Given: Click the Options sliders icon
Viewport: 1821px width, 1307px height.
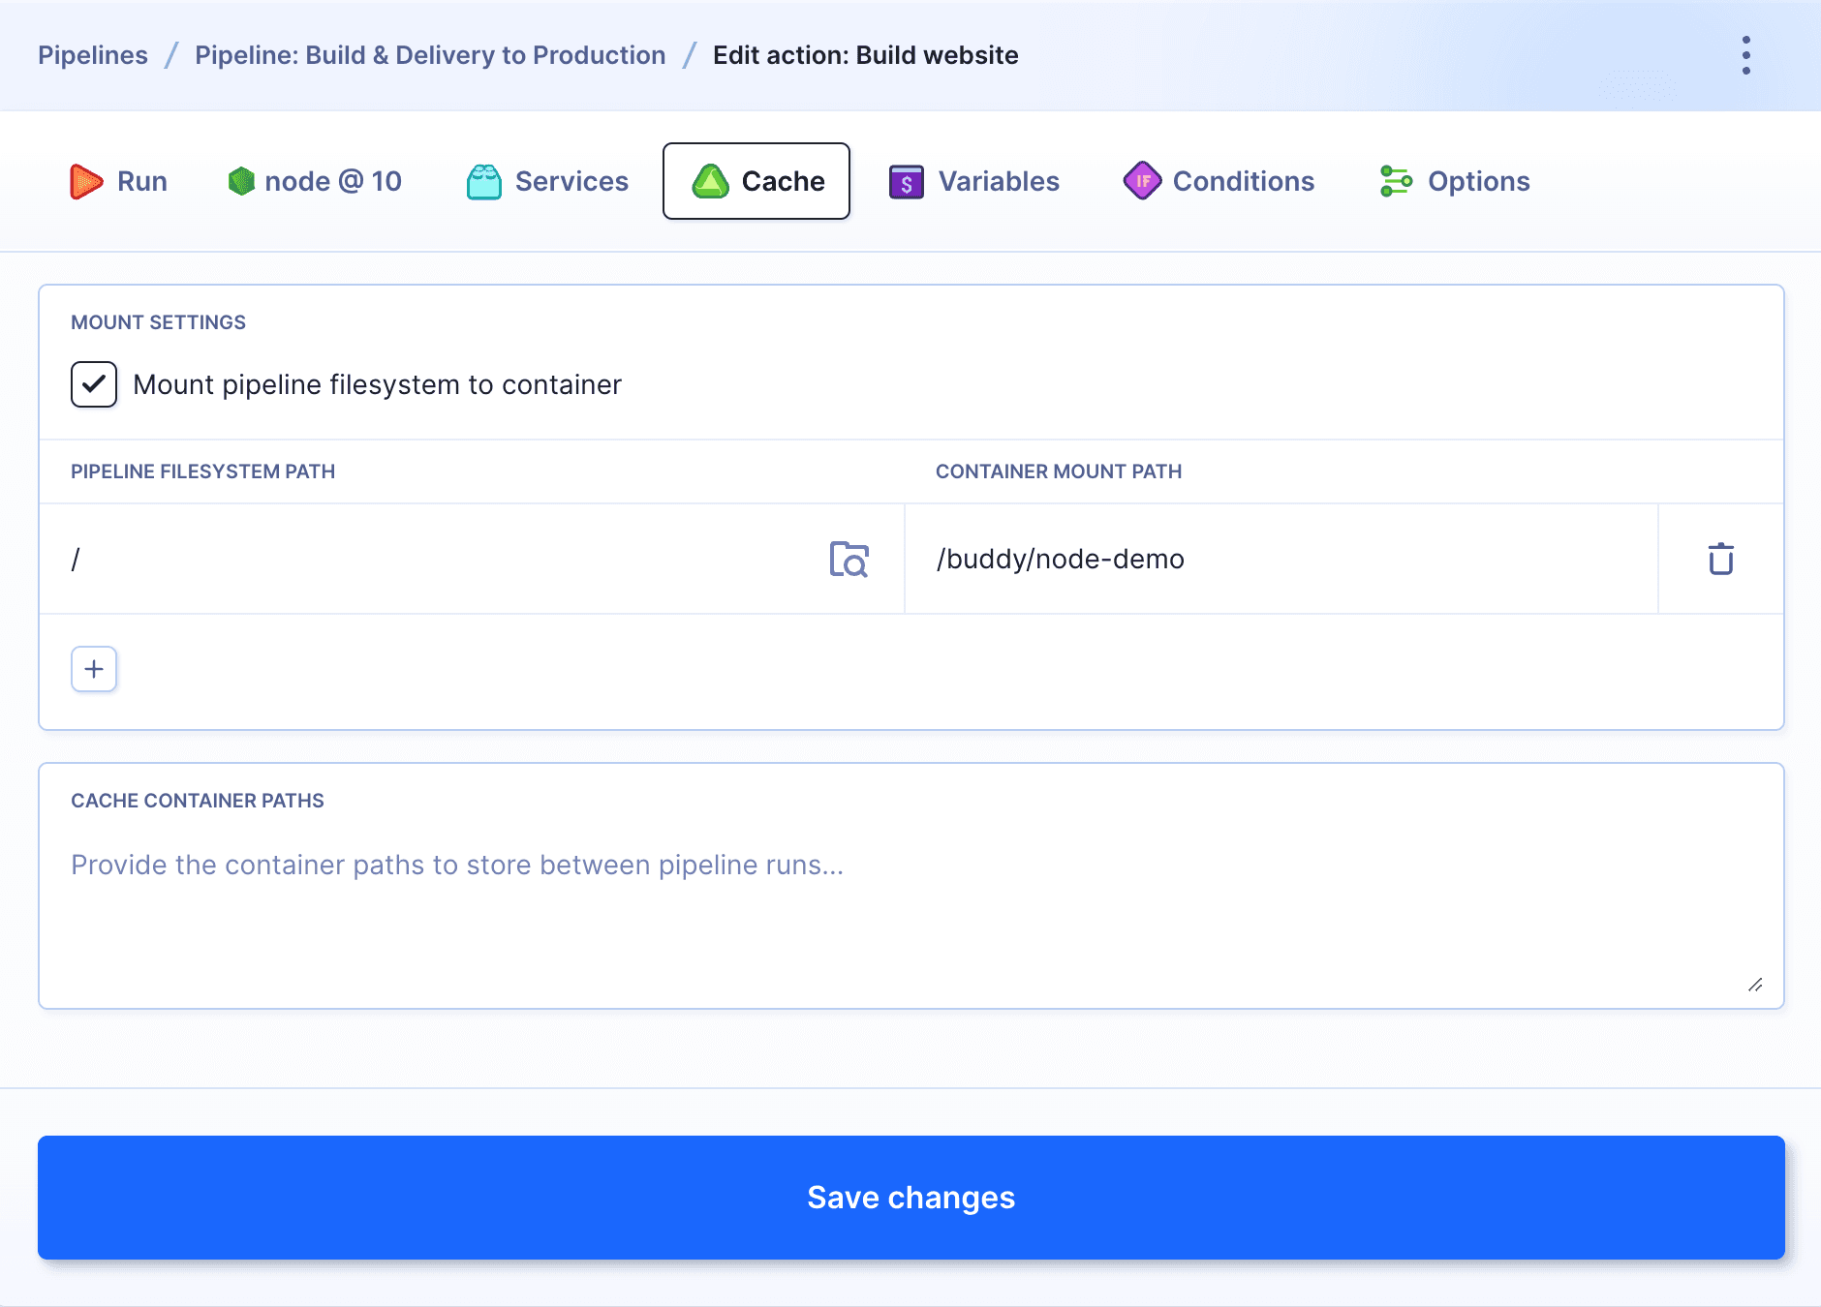Looking at the screenshot, I should (1396, 181).
